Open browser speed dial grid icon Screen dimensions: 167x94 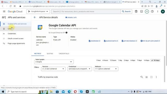(15, 6)
